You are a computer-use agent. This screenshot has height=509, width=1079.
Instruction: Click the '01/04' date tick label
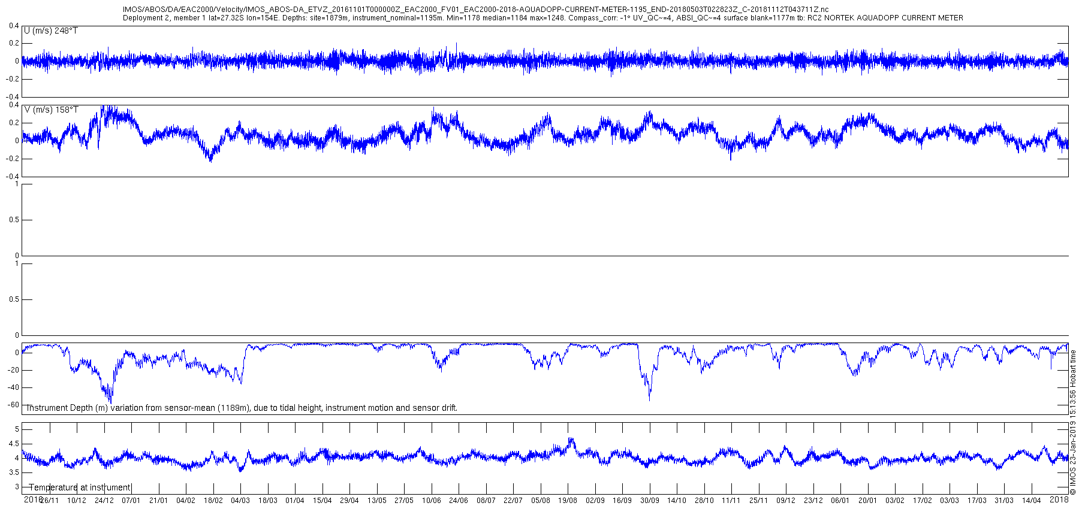(x=295, y=501)
